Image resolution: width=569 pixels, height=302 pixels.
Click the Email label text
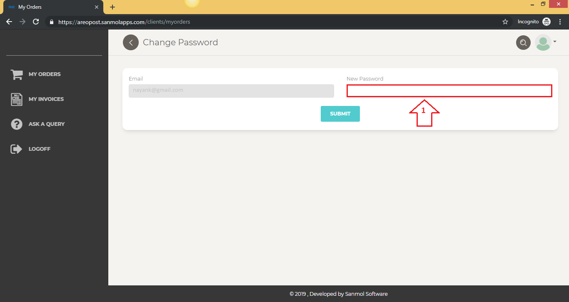pos(136,79)
